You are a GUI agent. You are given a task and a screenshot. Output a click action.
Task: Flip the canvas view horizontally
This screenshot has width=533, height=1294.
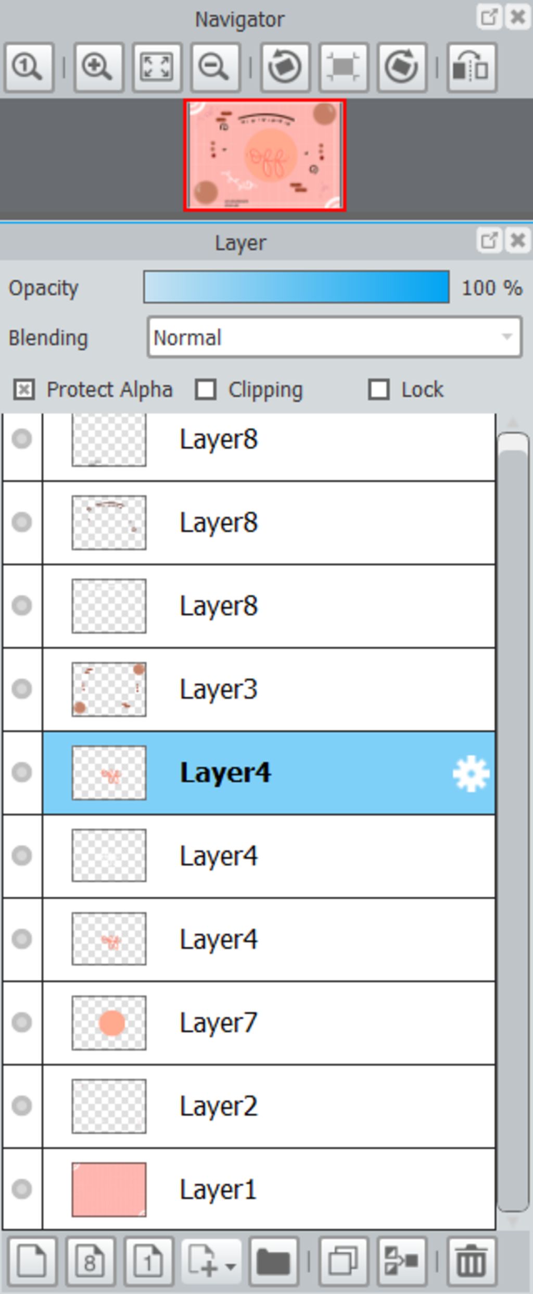point(471,68)
